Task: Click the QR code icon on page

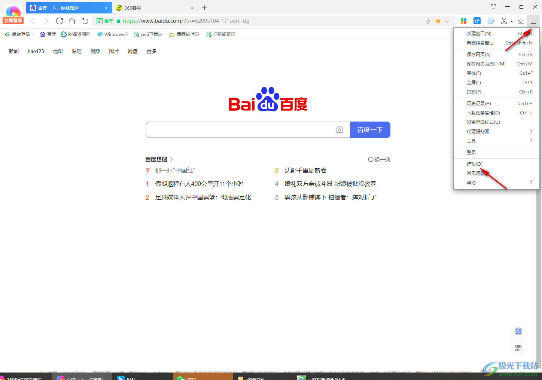Action: pyautogui.click(x=518, y=348)
